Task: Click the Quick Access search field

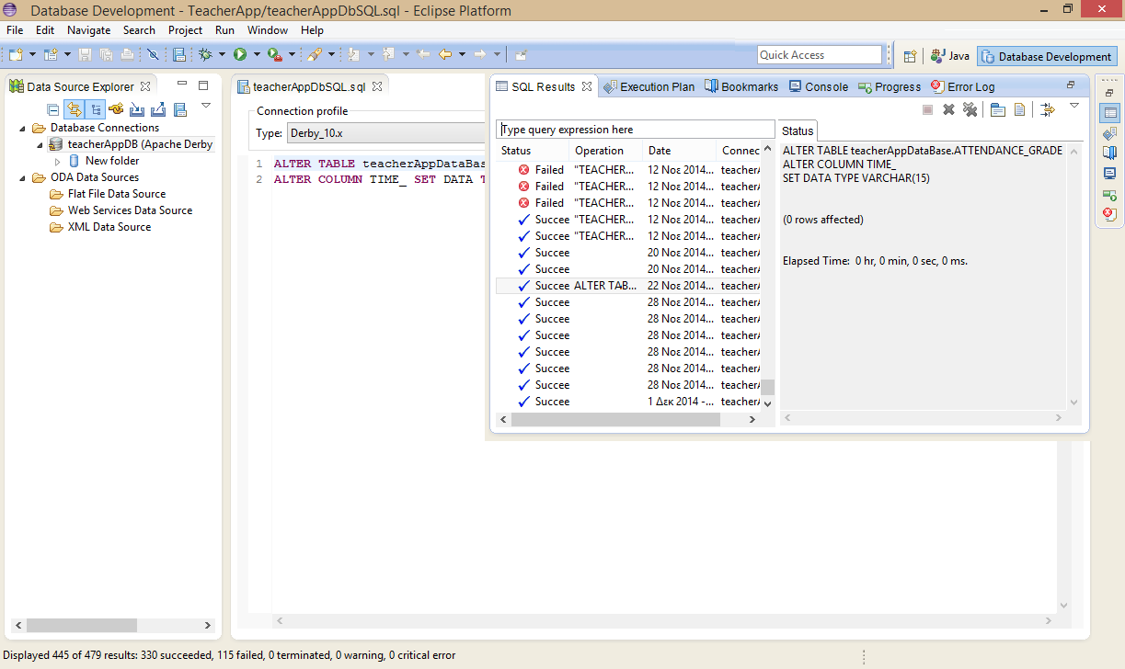Action: (820, 55)
